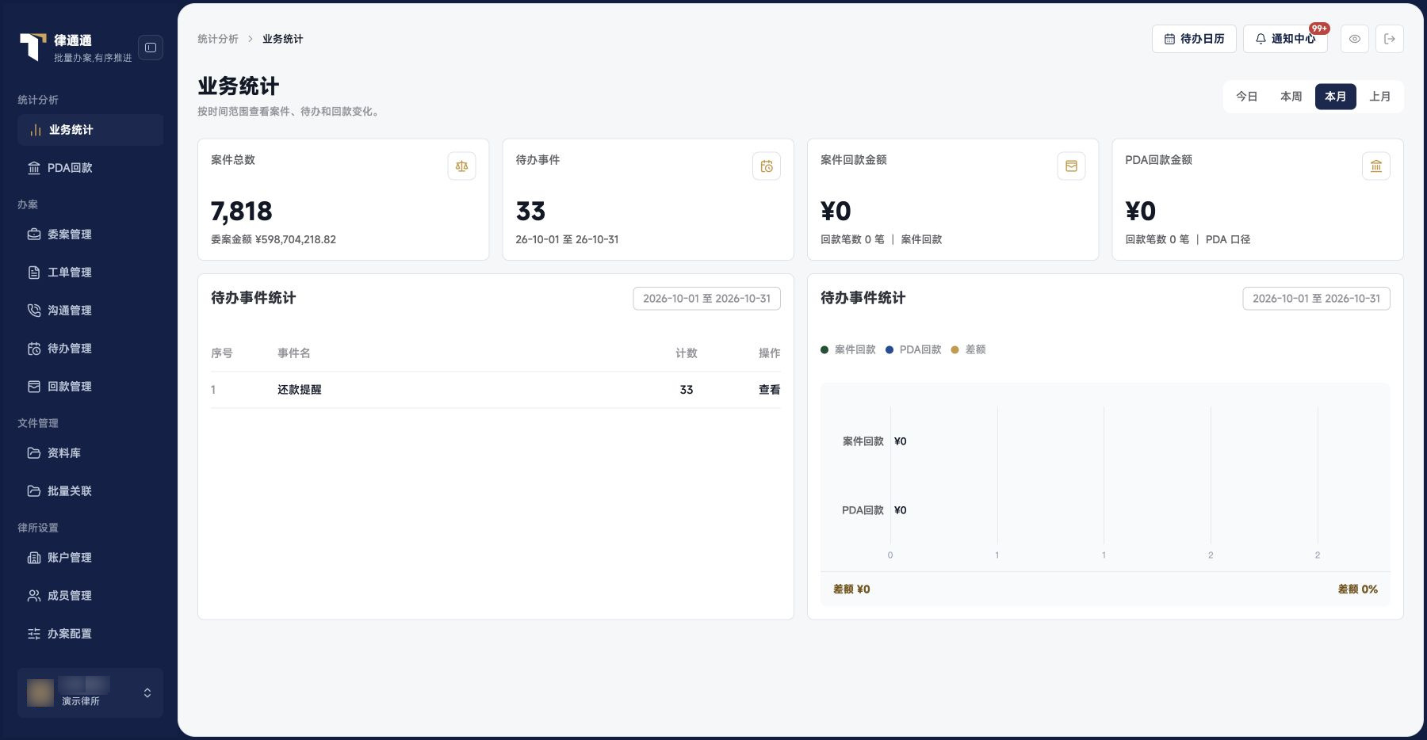Expand the 演示律所 account switcher
Image resolution: width=1427 pixels, height=740 pixels.
[x=90, y=693]
